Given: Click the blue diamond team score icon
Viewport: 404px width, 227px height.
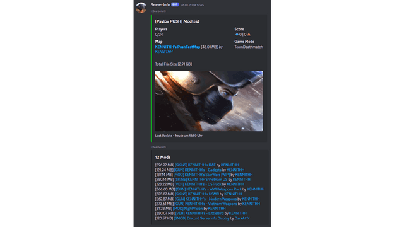Looking at the screenshot, I should [x=237, y=34].
